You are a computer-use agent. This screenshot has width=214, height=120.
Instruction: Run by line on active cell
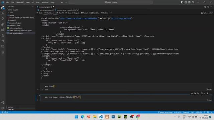[x=192, y=93]
